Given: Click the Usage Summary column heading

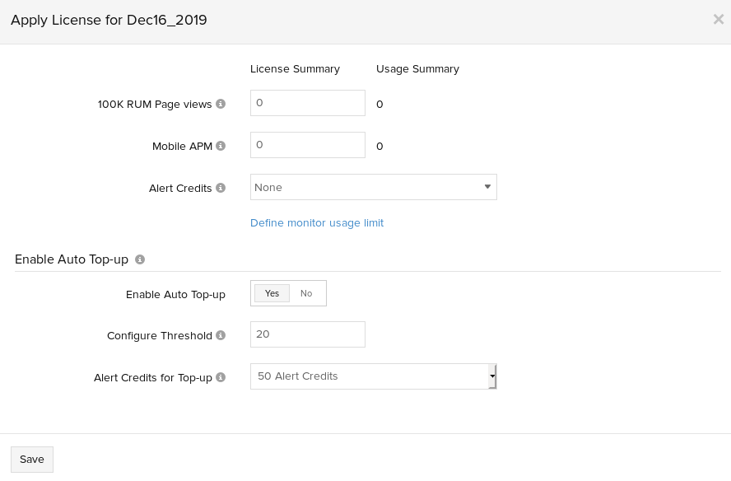Looking at the screenshot, I should (417, 69).
